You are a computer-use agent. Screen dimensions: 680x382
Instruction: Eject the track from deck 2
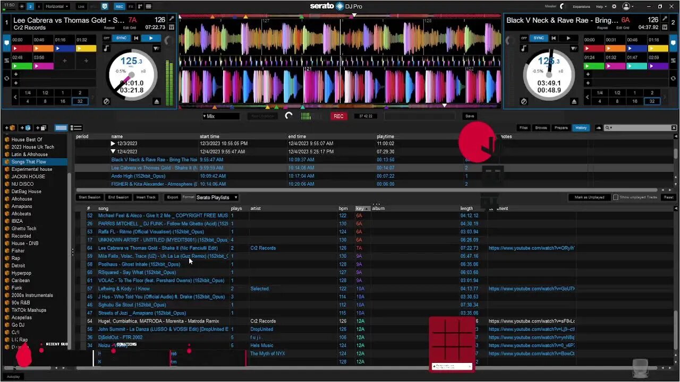pos(574,101)
